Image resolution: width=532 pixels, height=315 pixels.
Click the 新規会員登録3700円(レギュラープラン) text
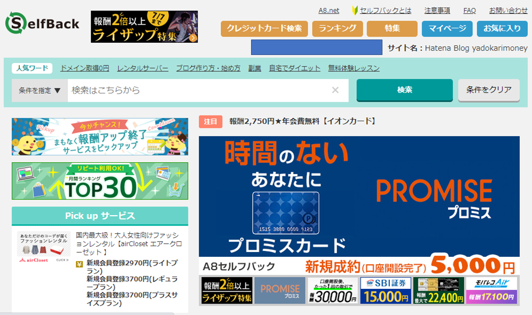pyautogui.click(x=132, y=283)
